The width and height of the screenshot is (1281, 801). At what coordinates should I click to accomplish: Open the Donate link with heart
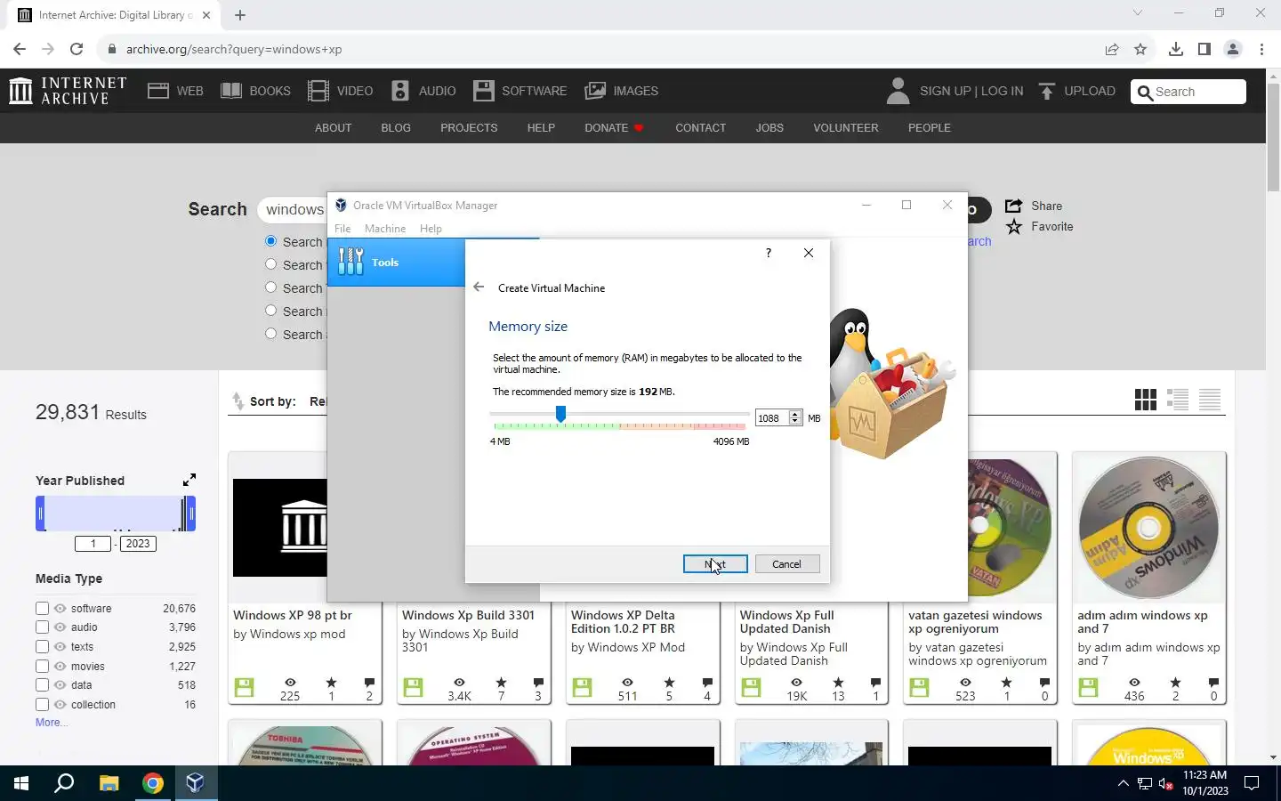pyautogui.click(x=614, y=128)
